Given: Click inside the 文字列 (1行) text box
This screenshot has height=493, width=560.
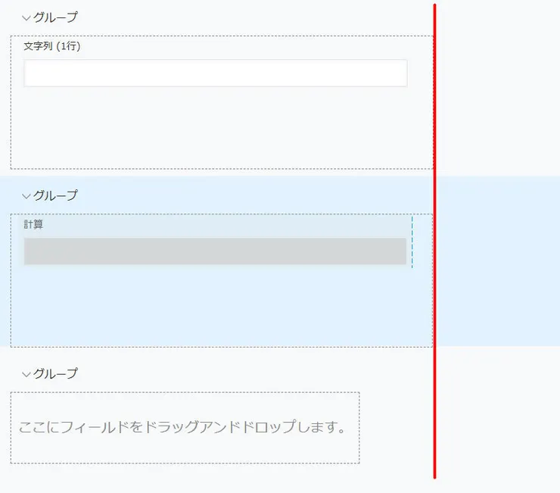Looking at the screenshot, I should point(215,73).
